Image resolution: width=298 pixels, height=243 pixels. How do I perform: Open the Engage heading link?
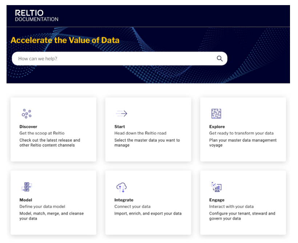click(217, 200)
